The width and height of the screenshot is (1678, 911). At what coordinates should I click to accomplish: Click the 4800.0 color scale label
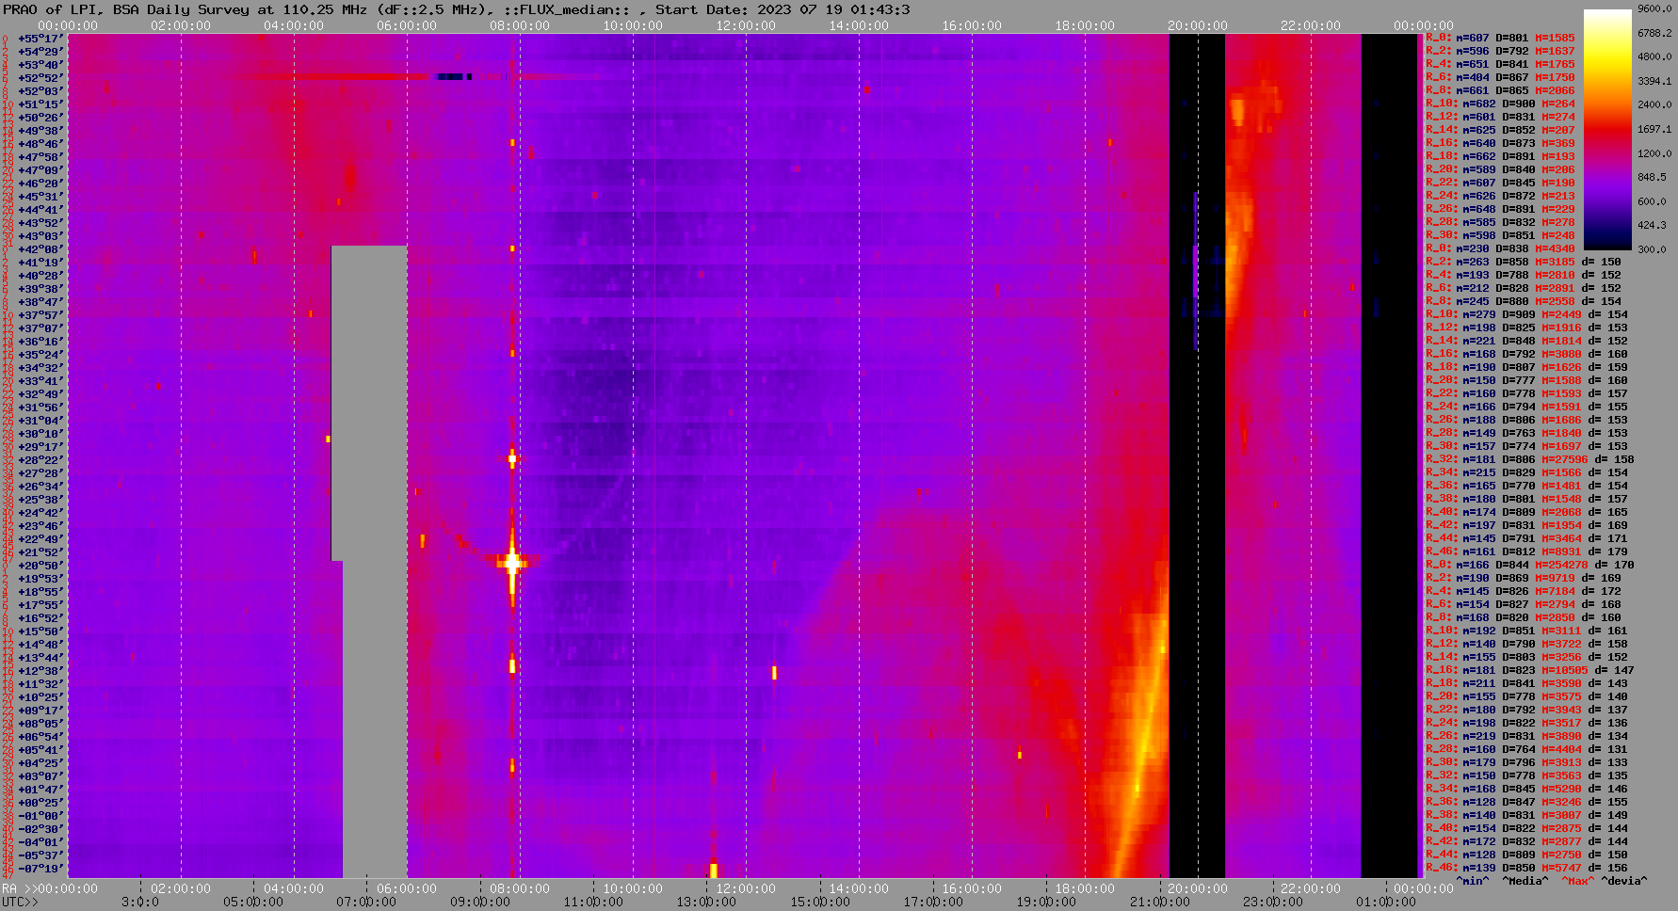coord(1654,56)
